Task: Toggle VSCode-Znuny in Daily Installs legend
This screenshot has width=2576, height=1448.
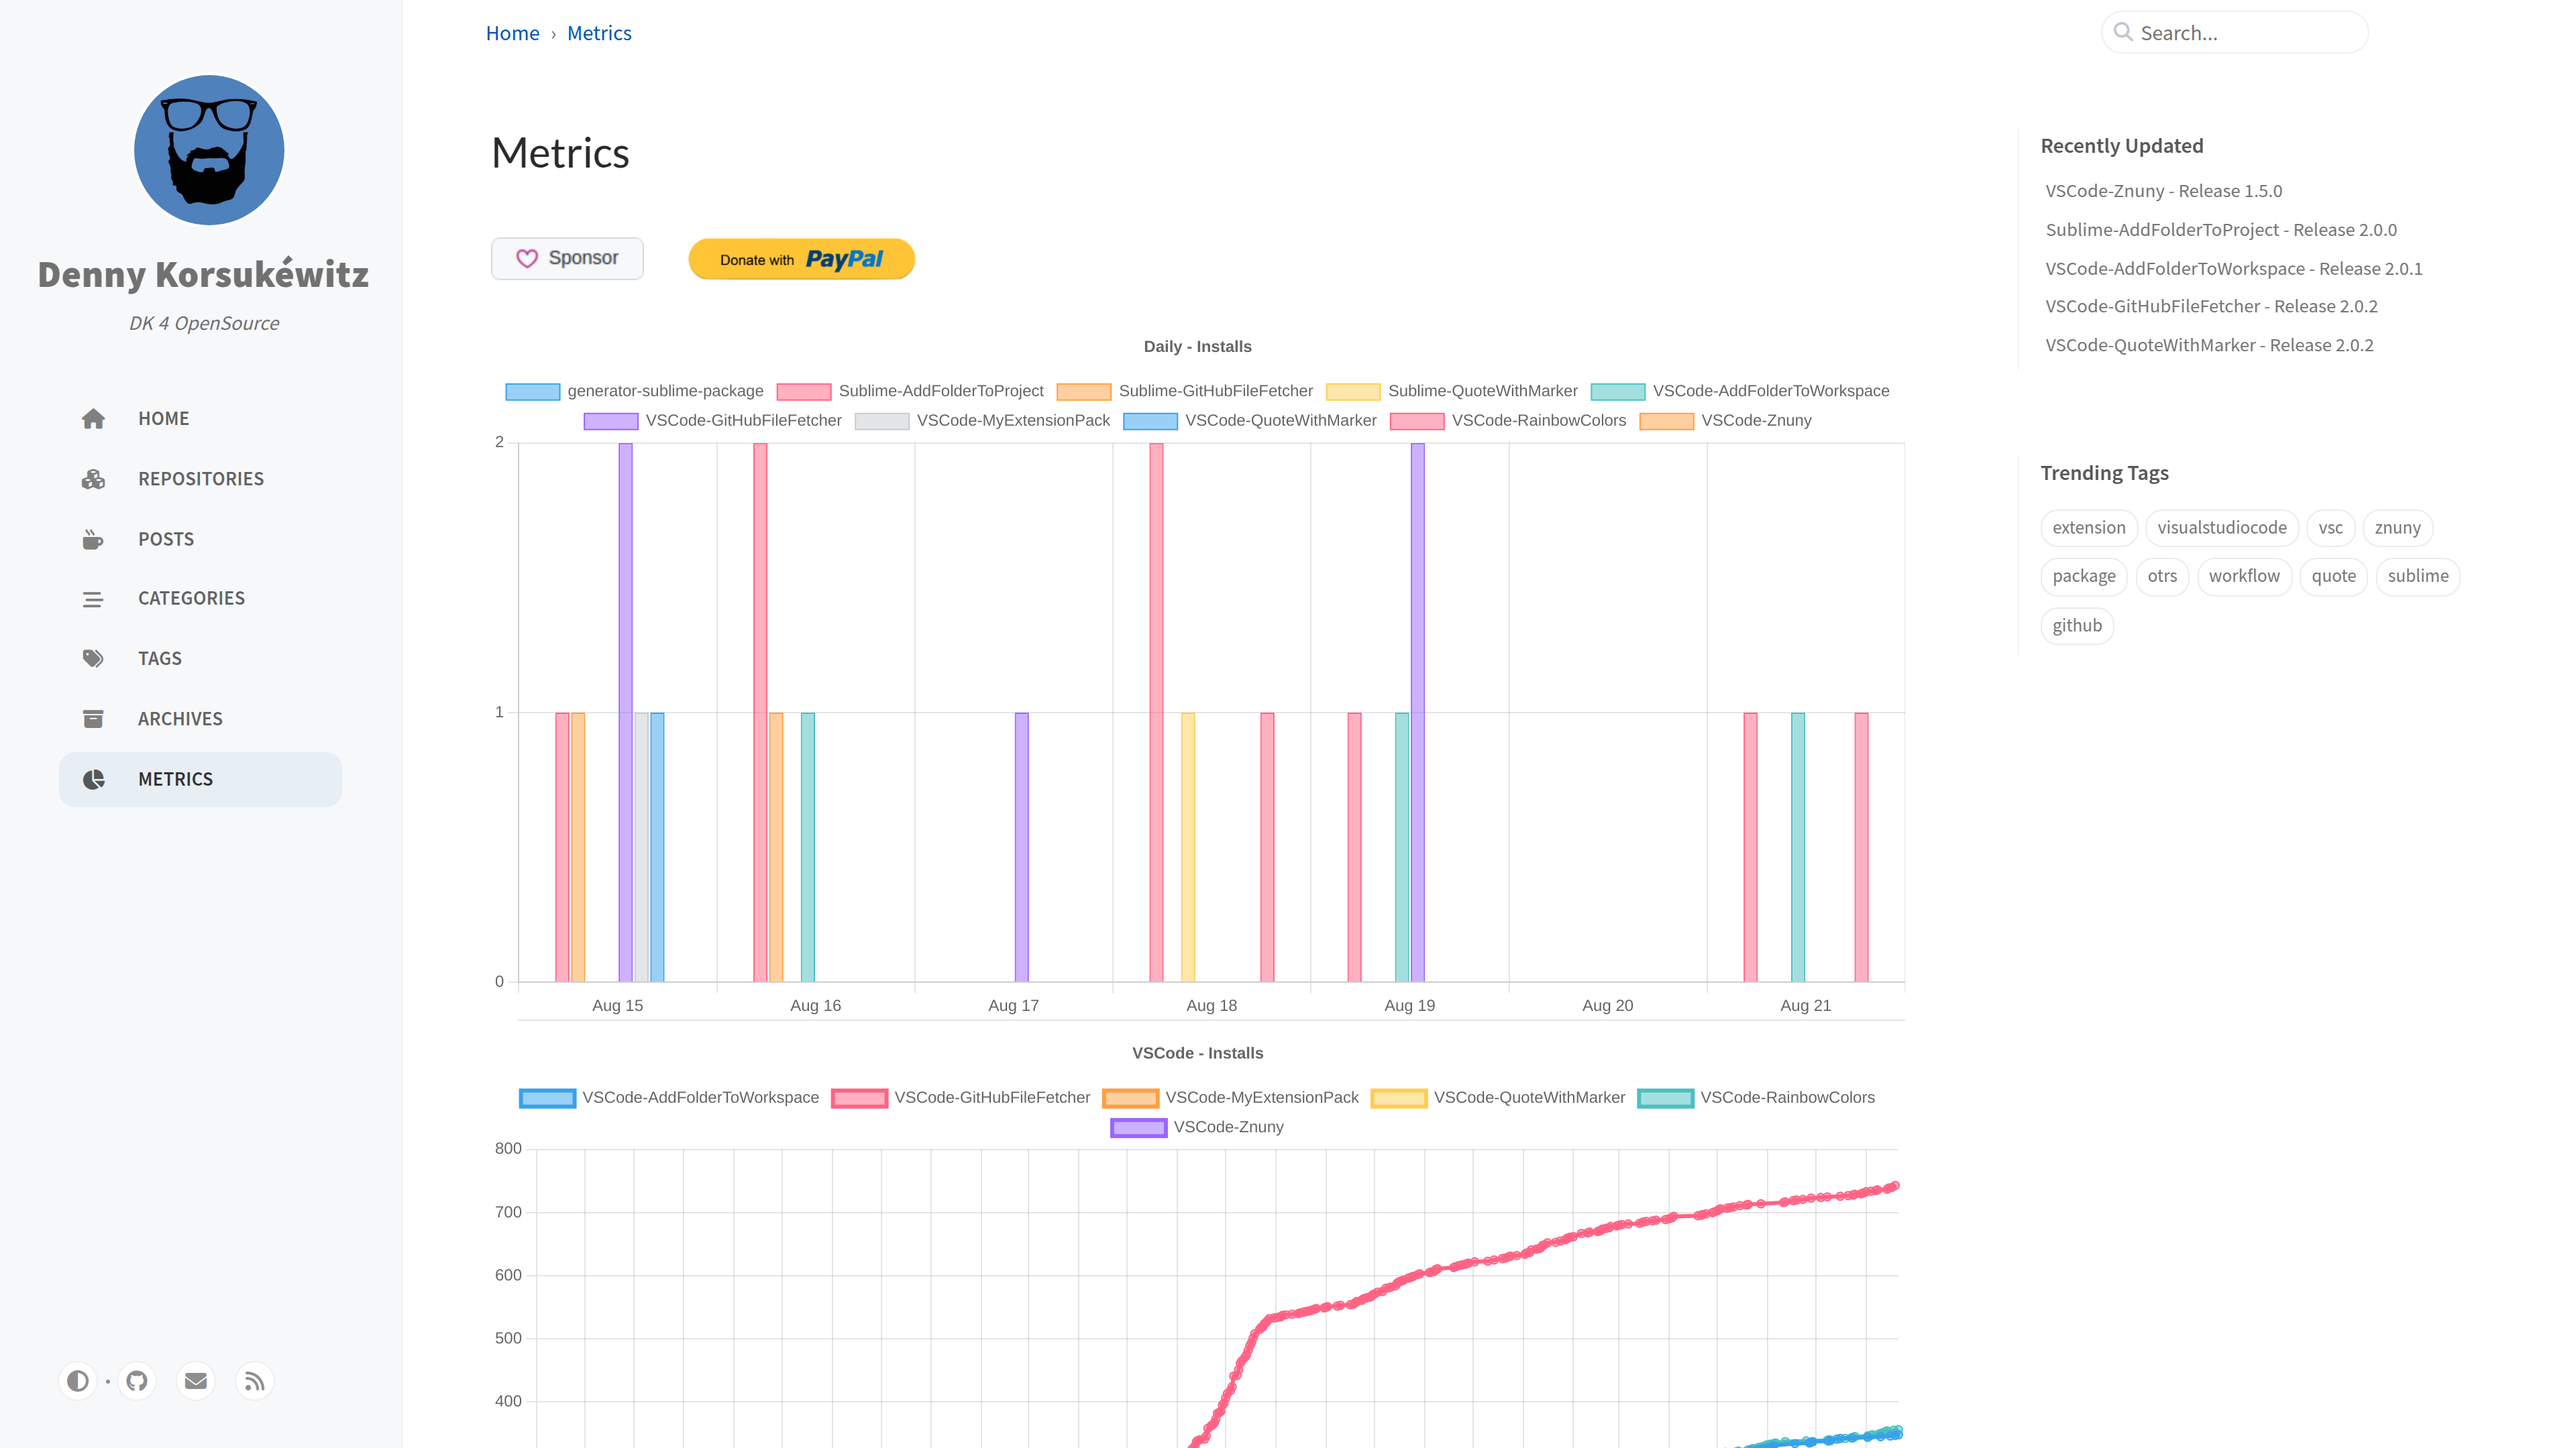Action: click(x=1725, y=421)
